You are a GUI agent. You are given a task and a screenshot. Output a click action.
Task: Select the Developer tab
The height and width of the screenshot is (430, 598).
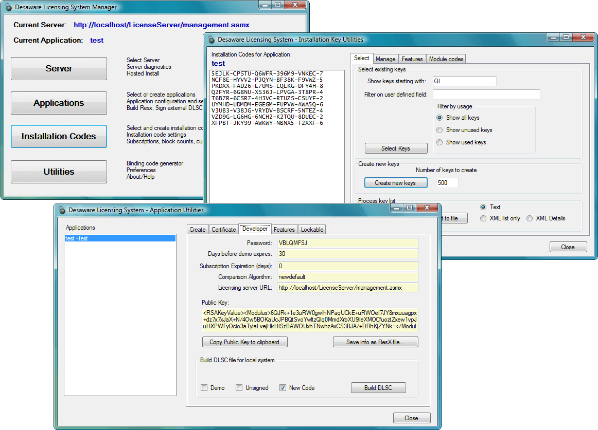point(255,229)
